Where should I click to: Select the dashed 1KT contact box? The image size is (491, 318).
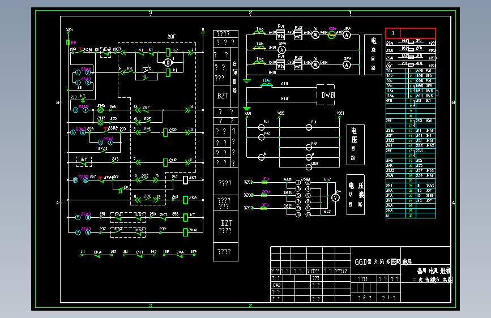(x=84, y=162)
